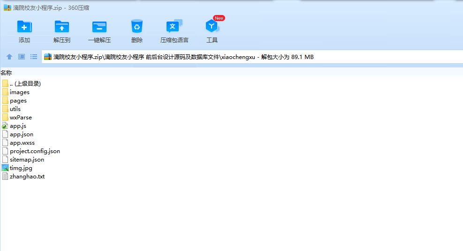The image size is (463, 251).
Task: Click the app.js file icon
Action: [5, 126]
